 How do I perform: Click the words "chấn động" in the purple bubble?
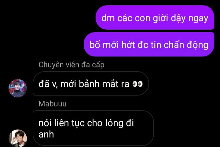click(x=186, y=45)
